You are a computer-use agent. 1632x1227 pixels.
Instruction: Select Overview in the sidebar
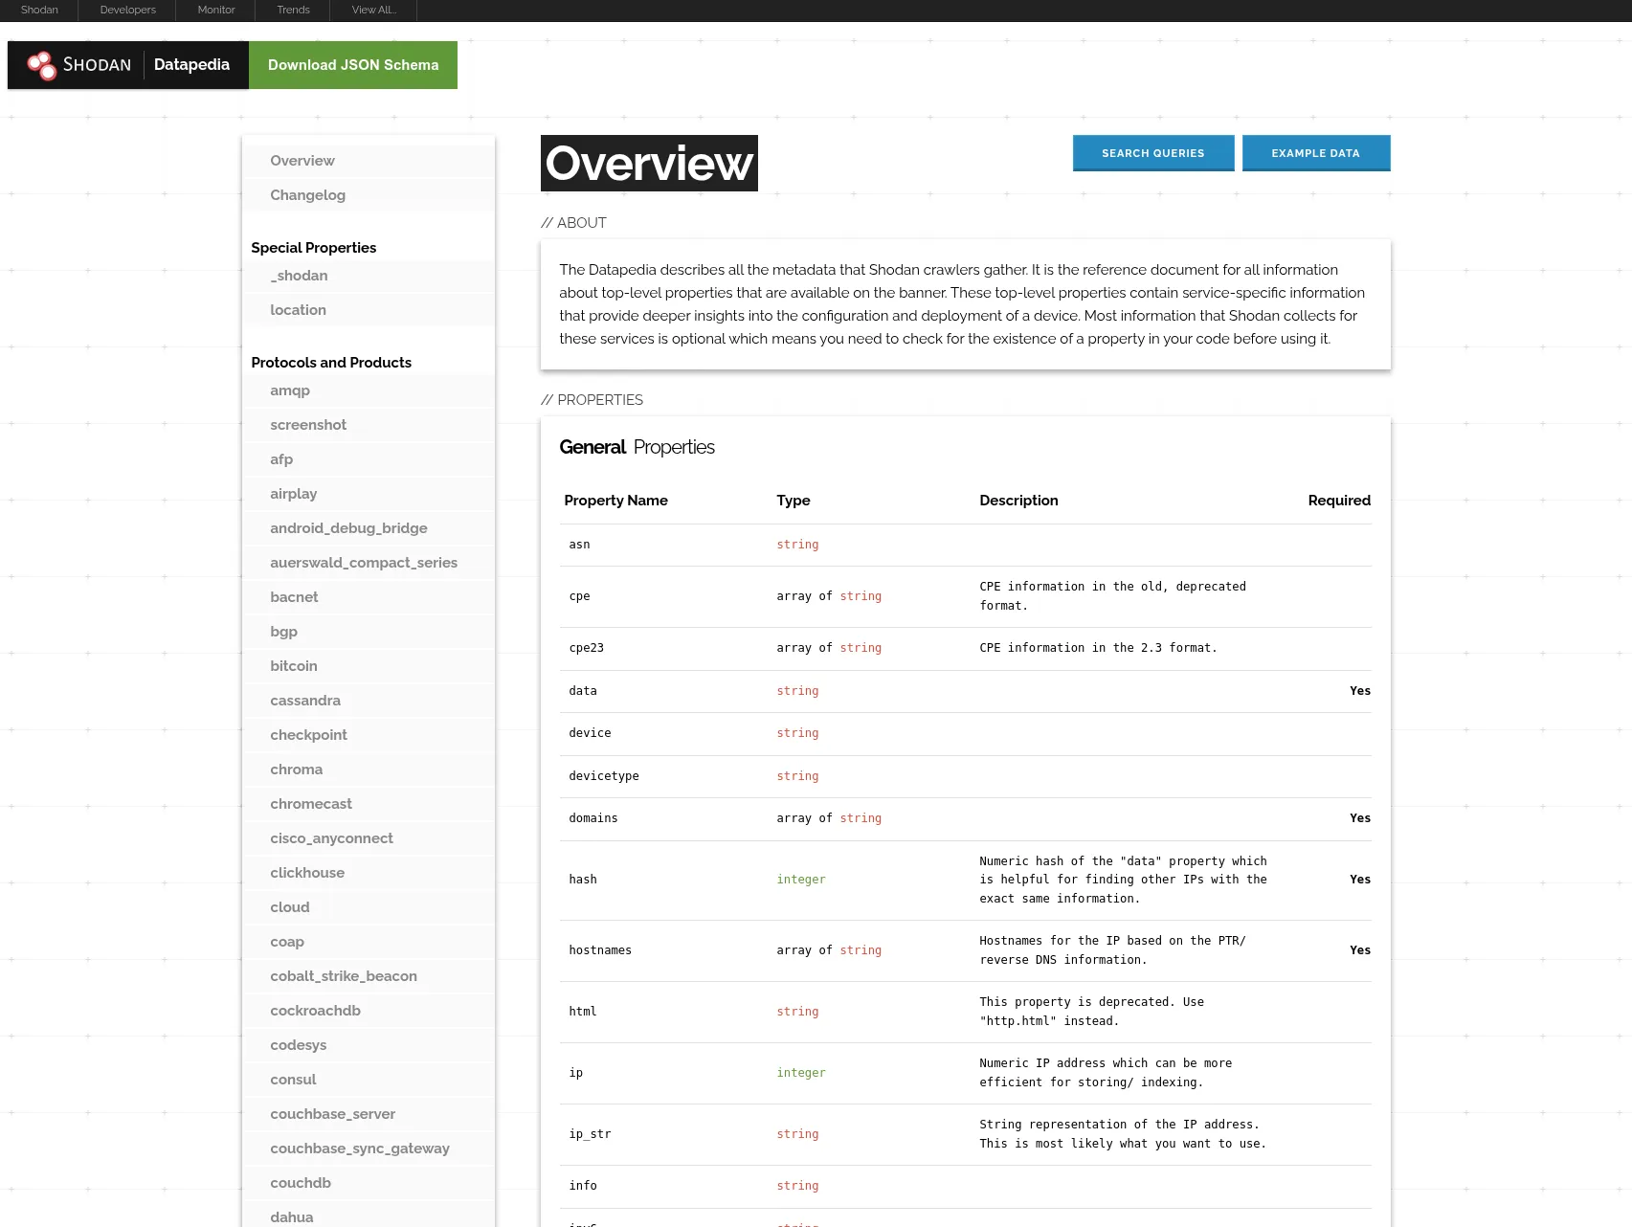click(x=302, y=160)
